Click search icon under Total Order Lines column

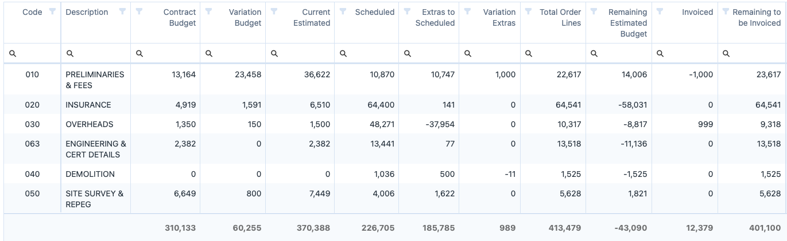point(529,53)
